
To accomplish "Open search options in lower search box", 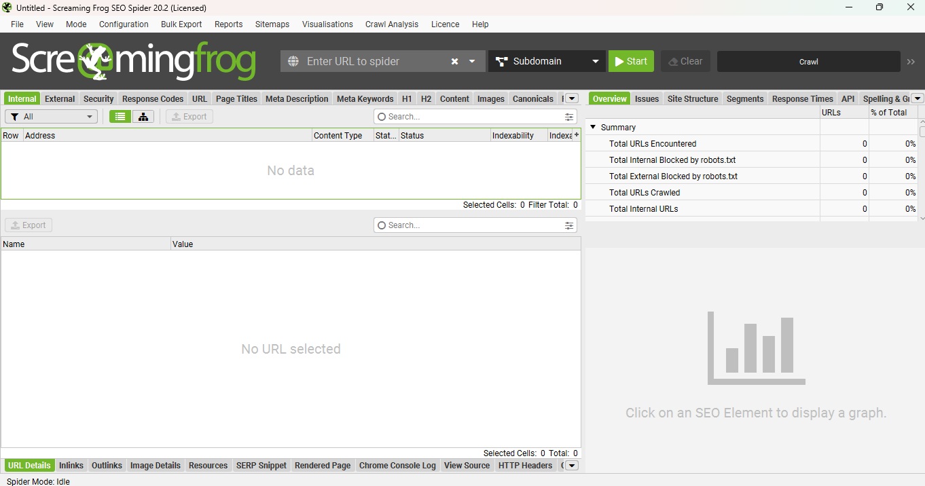I will coord(569,225).
